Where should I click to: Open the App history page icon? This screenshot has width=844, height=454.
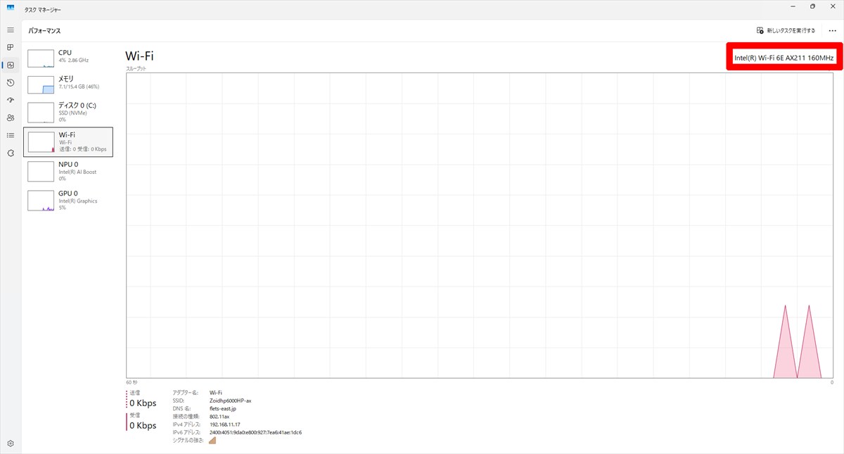(11, 83)
